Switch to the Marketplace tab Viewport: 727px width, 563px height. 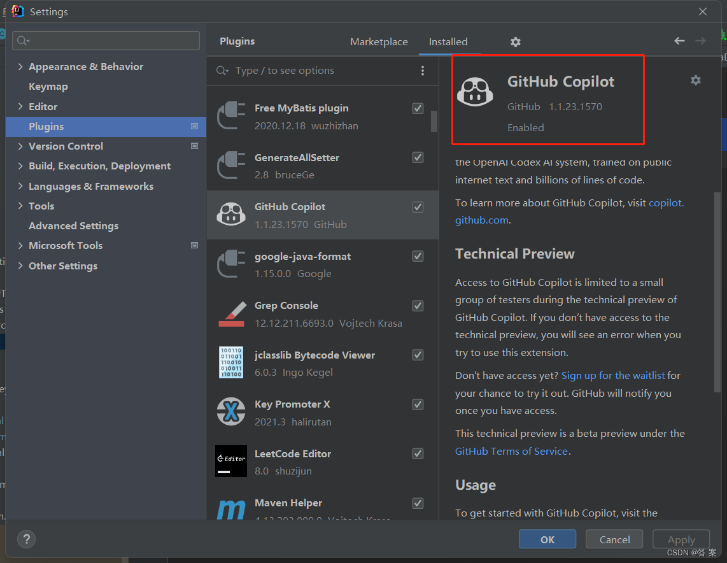[379, 42]
